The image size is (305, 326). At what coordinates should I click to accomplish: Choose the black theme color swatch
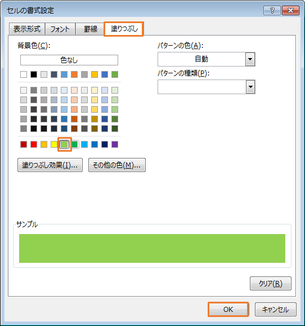(x=34, y=74)
